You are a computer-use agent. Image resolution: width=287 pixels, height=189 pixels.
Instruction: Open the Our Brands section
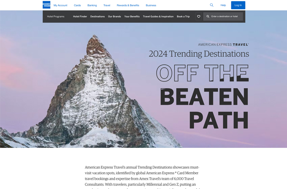click(x=114, y=16)
